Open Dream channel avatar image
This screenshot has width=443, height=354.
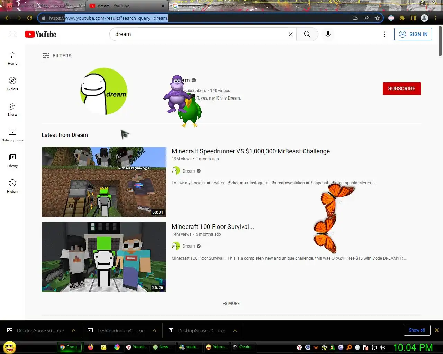(x=104, y=91)
